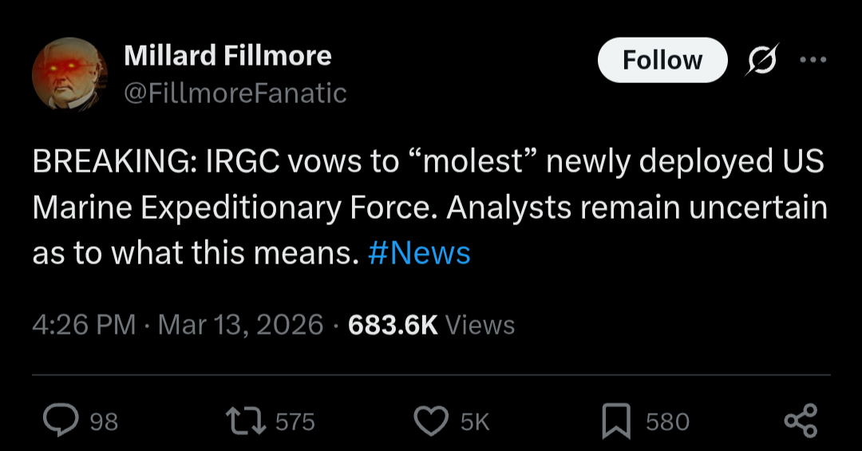
Task: Open the three-dot more options menu
Action: point(813,60)
